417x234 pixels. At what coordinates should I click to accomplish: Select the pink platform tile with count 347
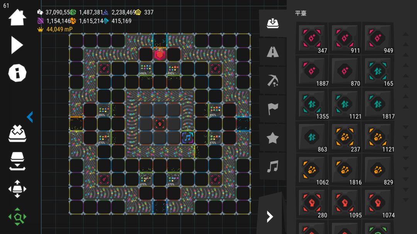312,38
